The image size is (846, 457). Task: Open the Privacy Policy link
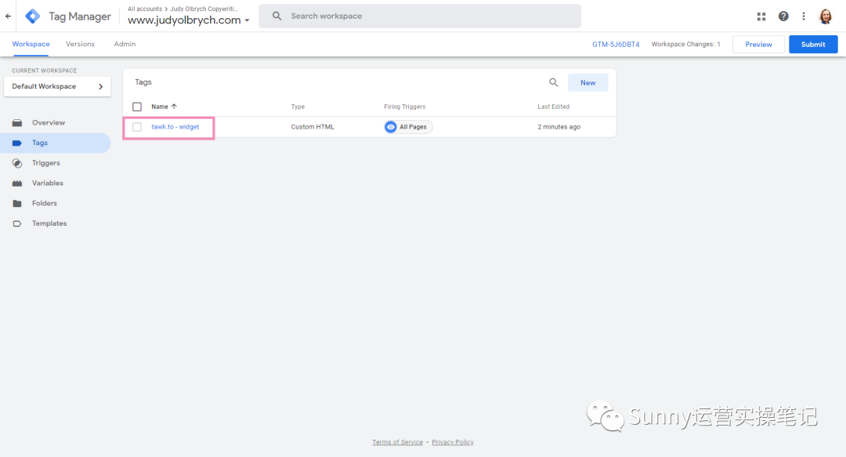[x=453, y=442]
